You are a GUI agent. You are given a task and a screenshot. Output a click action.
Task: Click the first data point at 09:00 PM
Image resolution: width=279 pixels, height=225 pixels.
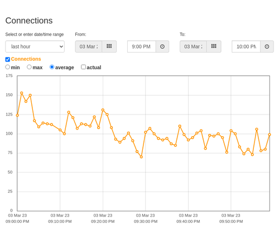17,115
